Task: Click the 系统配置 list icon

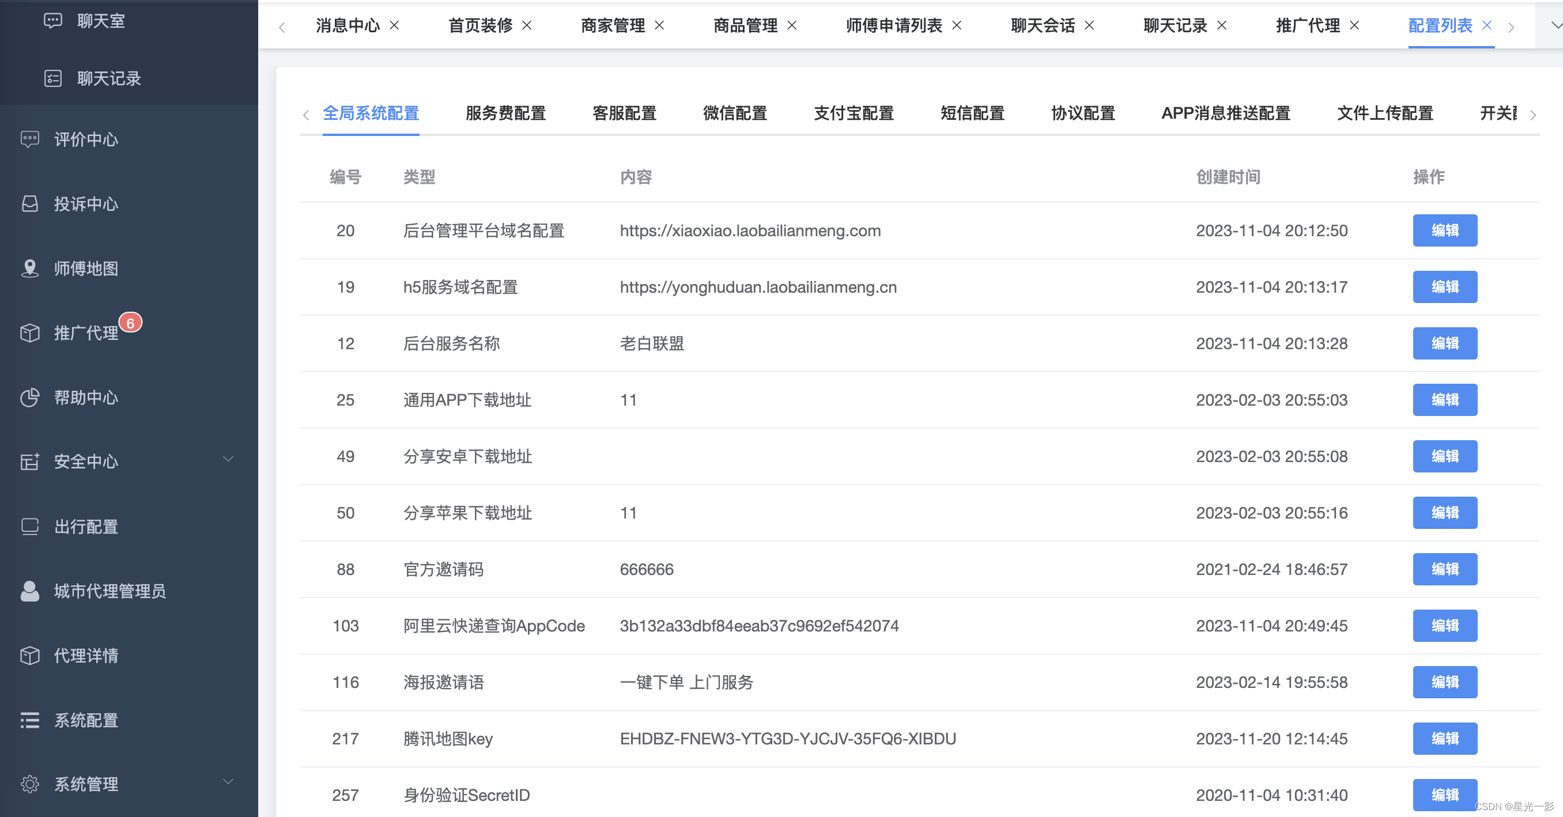Action: [30, 720]
